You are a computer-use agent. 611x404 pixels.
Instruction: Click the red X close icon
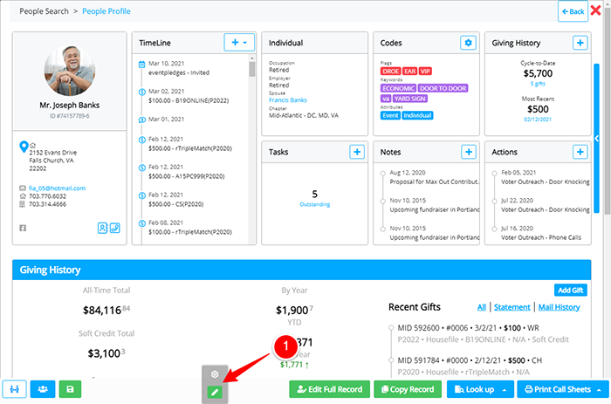pyautogui.click(x=595, y=10)
